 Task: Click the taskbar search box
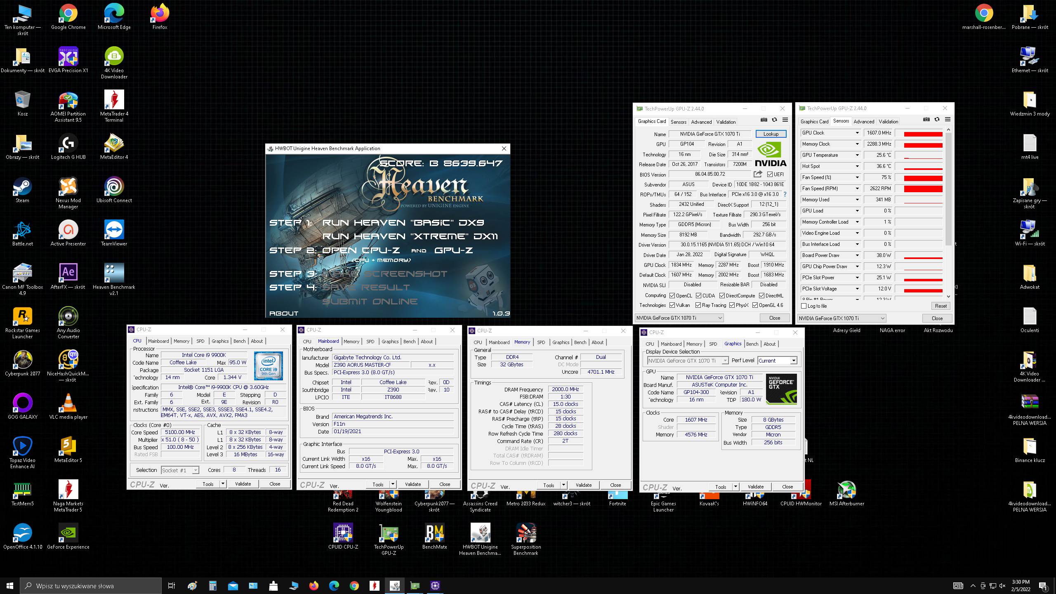(x=91, y=586)
